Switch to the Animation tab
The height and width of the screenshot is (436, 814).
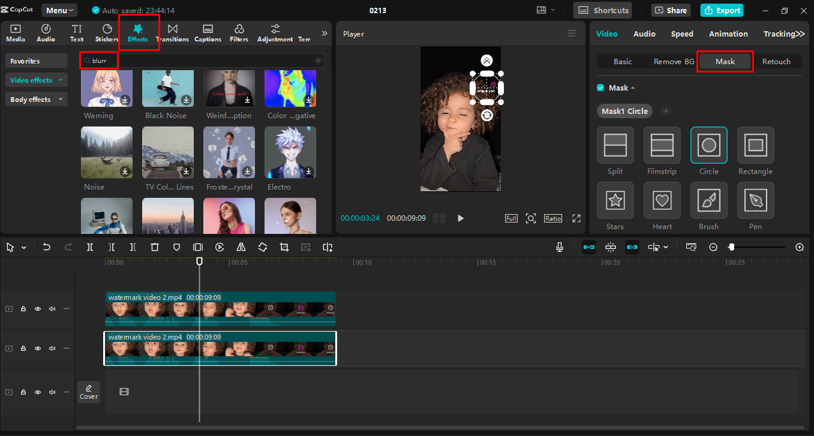pyautogui.click(x=728, y=34)
